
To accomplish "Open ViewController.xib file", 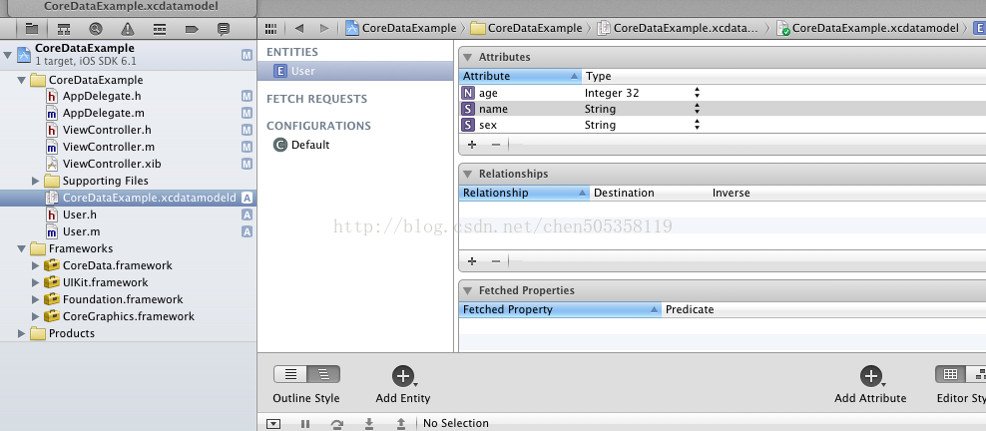I will [112, 164].
